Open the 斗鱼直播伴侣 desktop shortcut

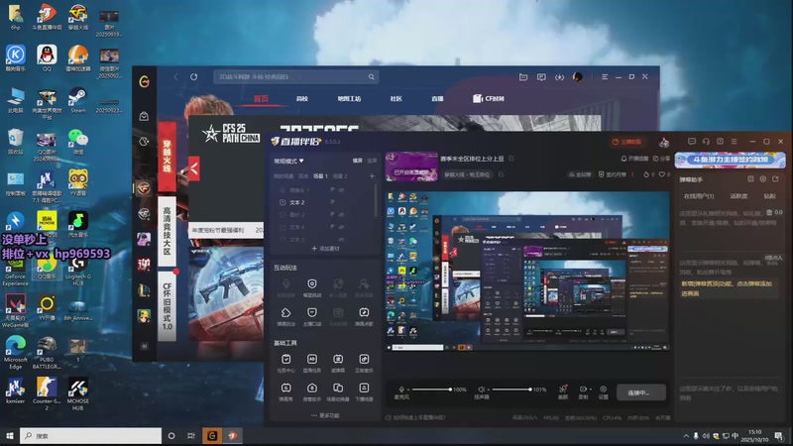[x=47, y=16]
